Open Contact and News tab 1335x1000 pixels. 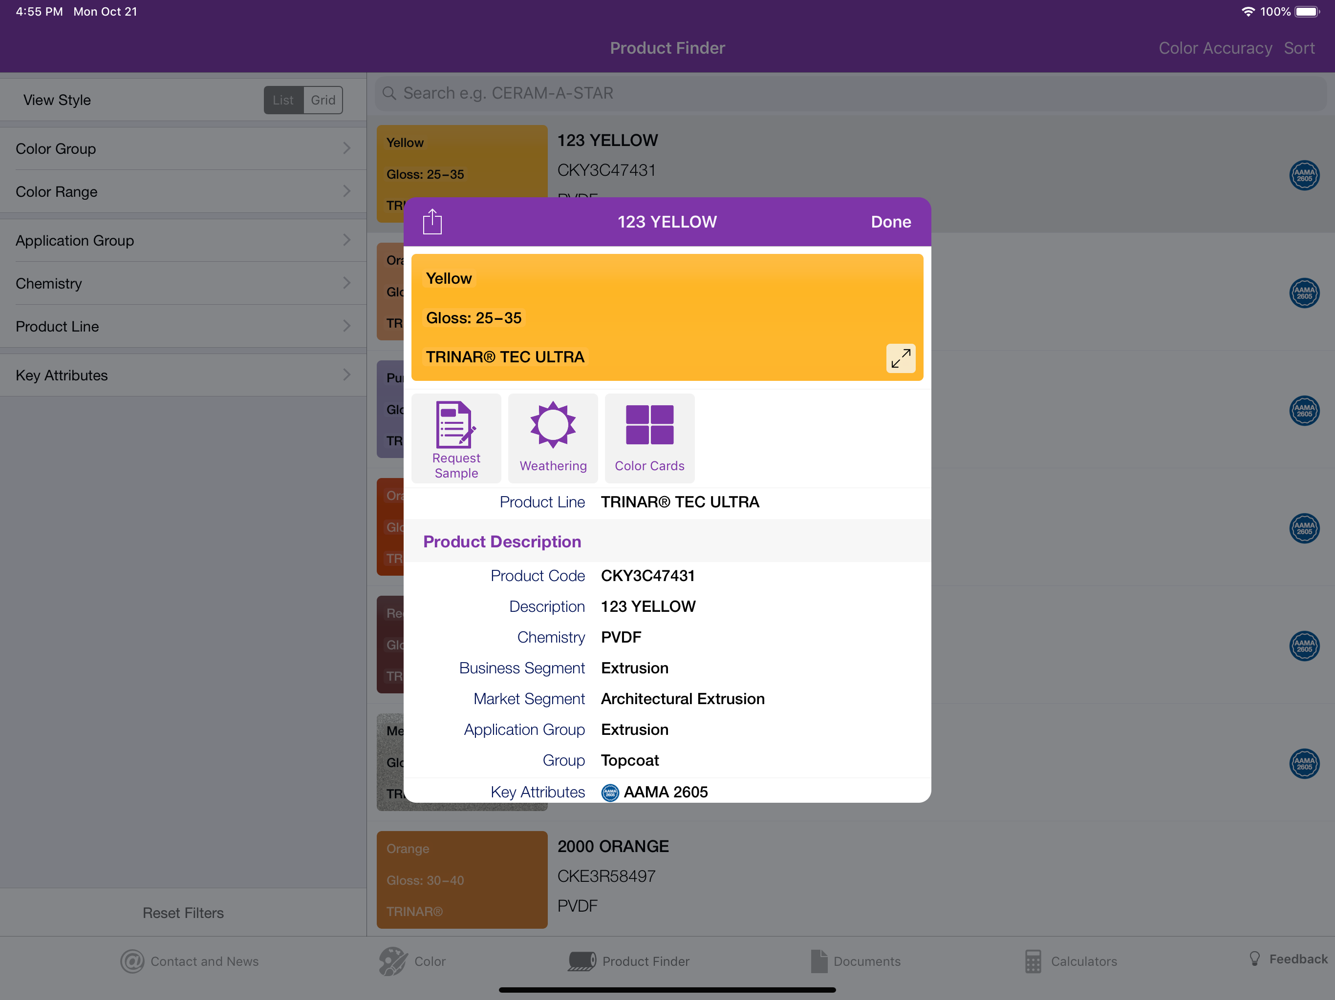pyautogui.click(x=190, y=961)
